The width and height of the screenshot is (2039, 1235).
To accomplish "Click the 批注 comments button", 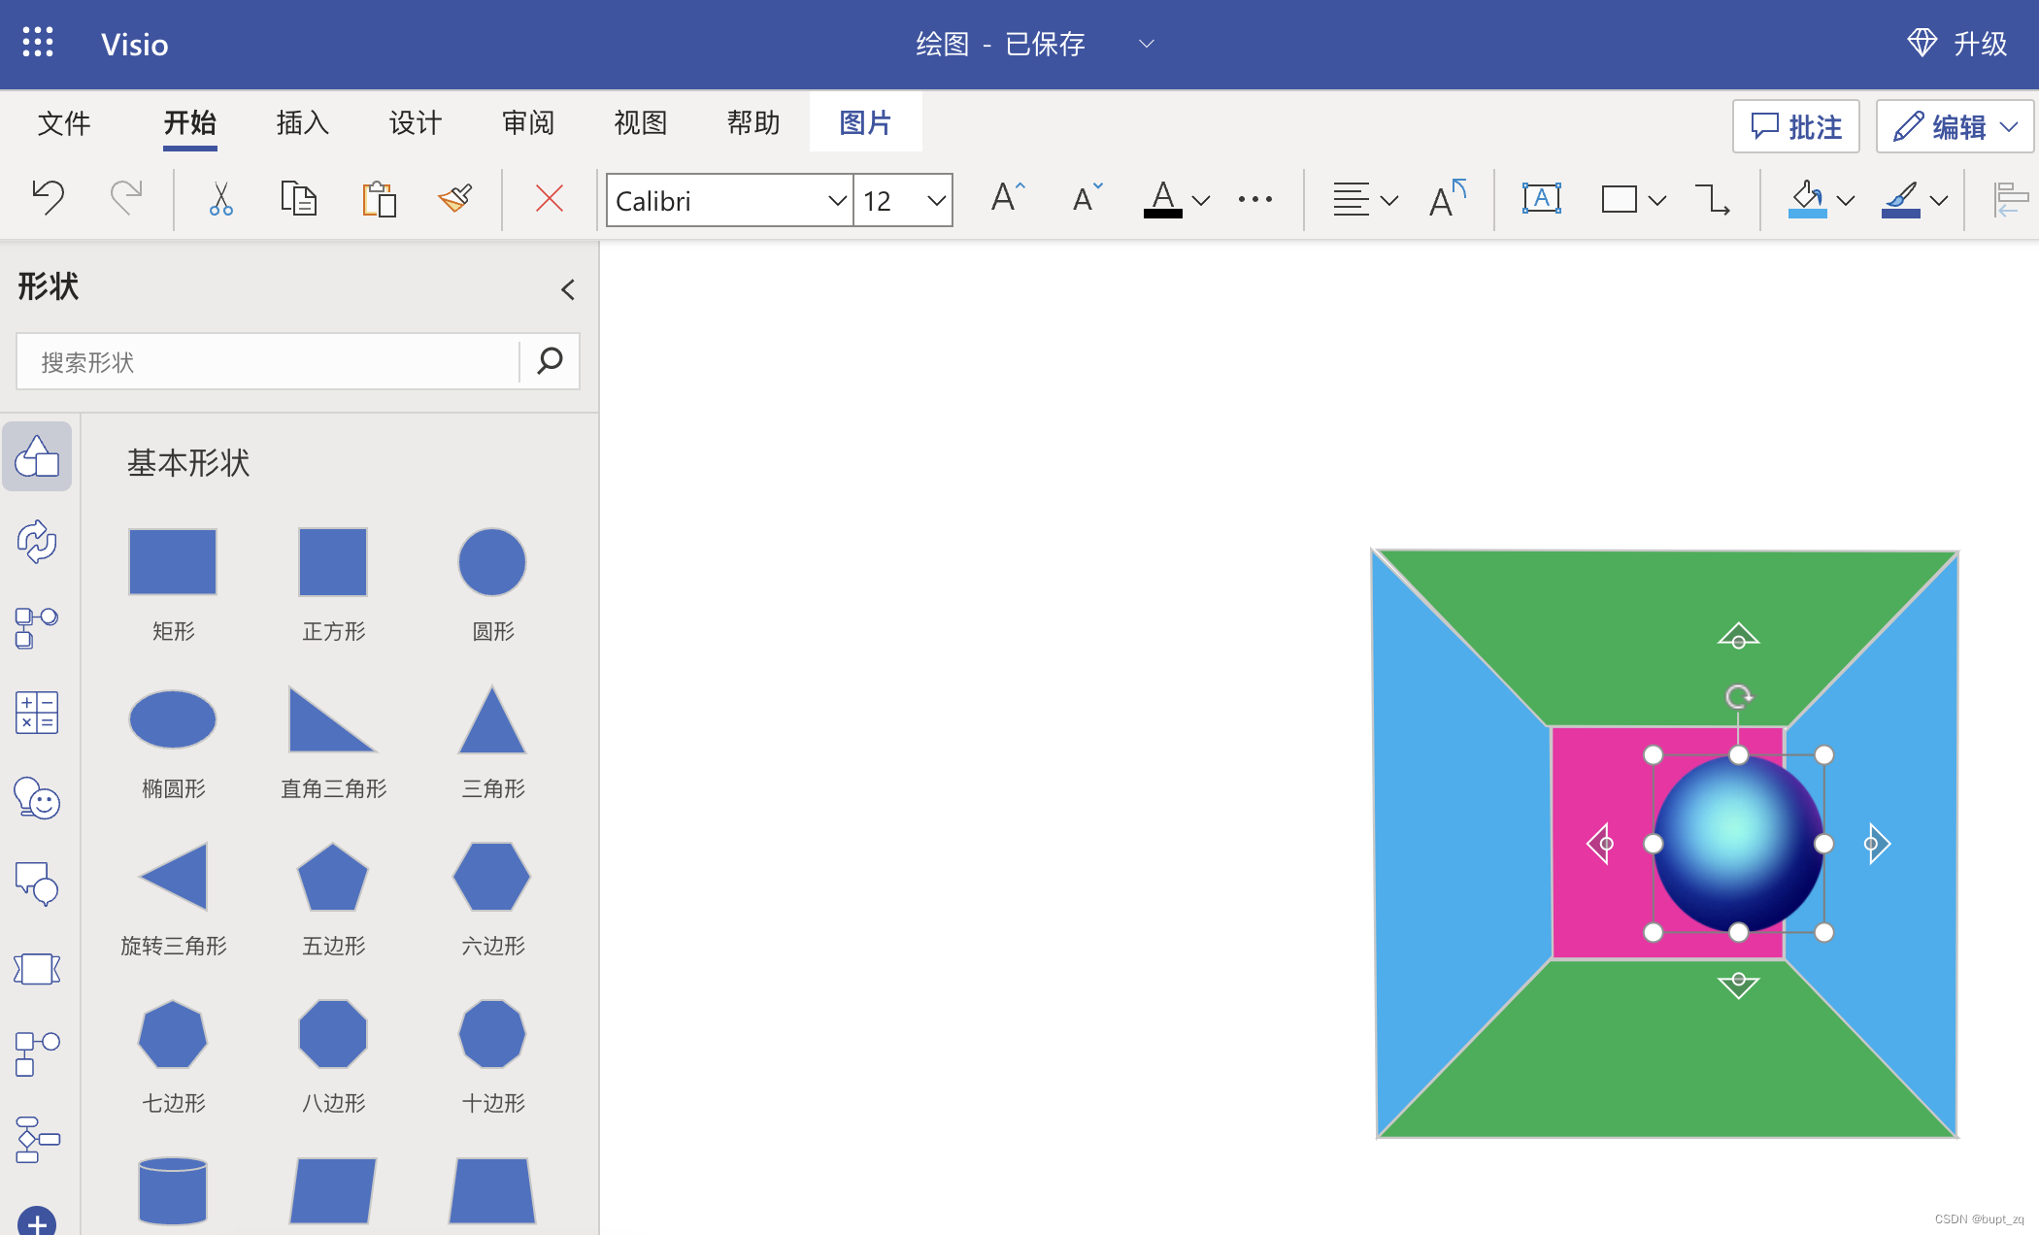I will pyautogui.click(x=1795, y=126).
